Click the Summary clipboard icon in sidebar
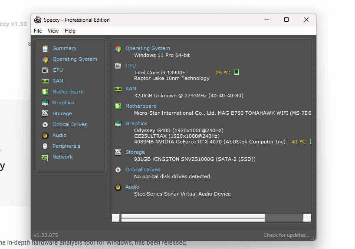The image size is (355, 249). point(45,48)
